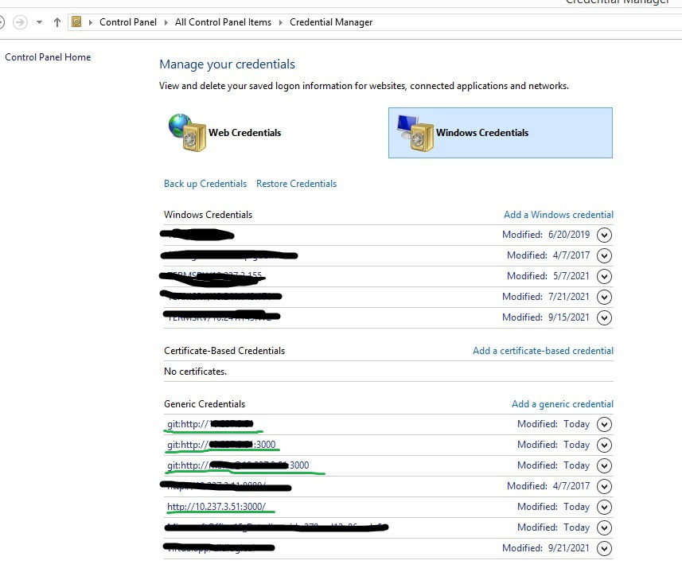Open Control Panel Home link
The image size is (682, 576).
[48, 57]
